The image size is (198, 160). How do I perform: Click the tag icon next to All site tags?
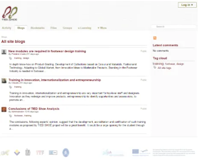coord(155,68)
